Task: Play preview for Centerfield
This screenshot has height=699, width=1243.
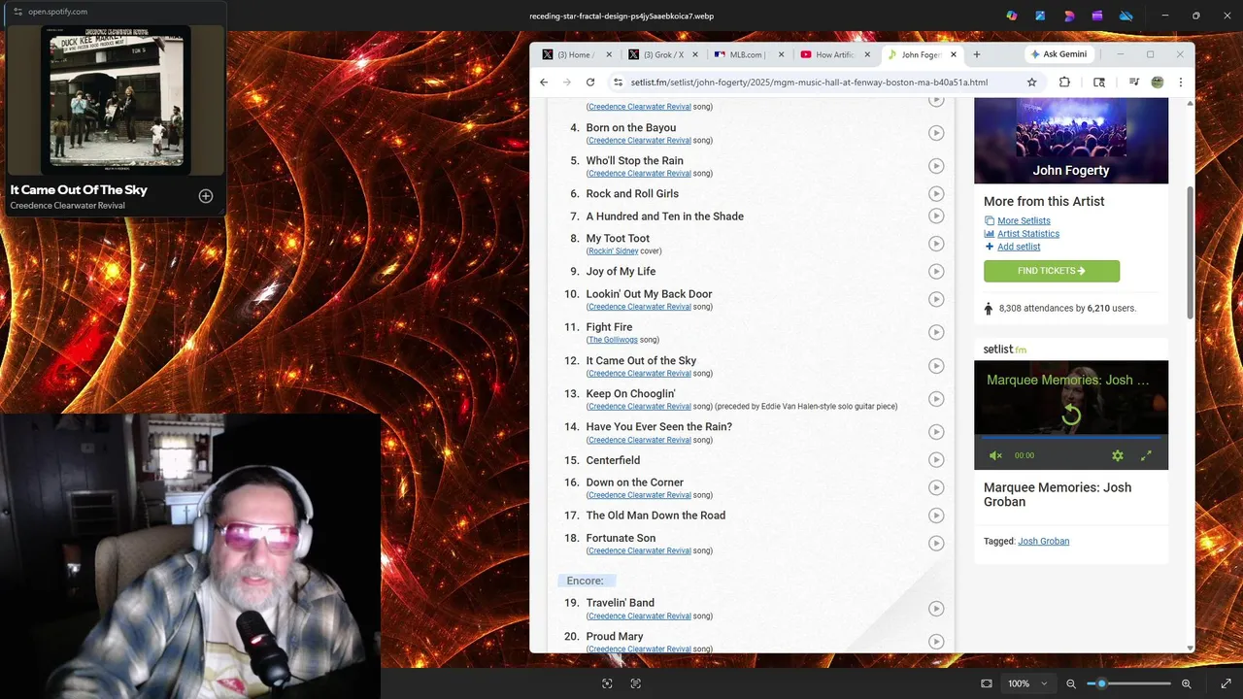Action: point(936,459)
